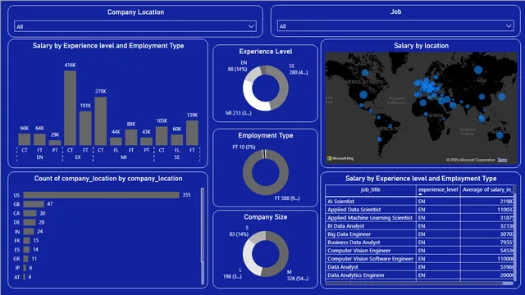Screen dimensions: 525x295
Task: Click the Job filter 'All' field
Action: (395, 26)
